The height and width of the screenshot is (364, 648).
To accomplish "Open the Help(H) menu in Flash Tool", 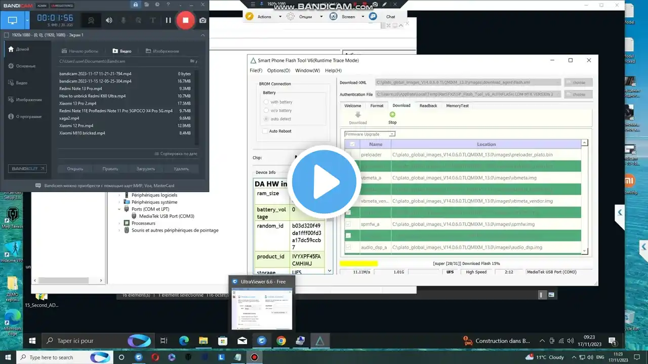I will (x=333, y=70).
